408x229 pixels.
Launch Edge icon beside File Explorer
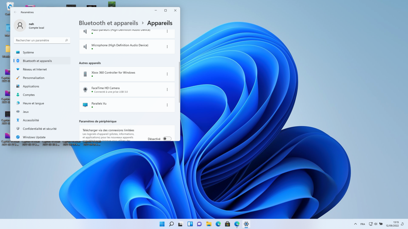click(x=218, y=224)
